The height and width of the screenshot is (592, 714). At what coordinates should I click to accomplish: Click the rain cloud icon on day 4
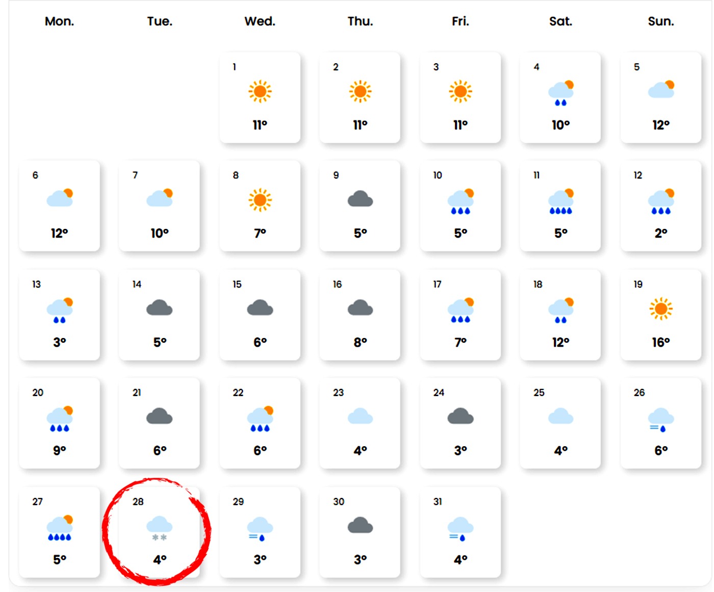[x=560, y=93]
